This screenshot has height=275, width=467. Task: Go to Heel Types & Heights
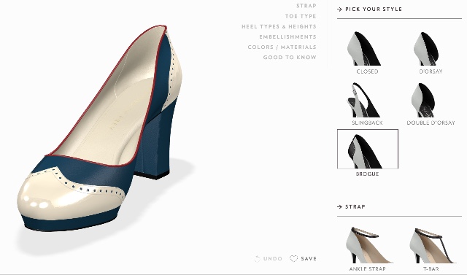(279, 26)
